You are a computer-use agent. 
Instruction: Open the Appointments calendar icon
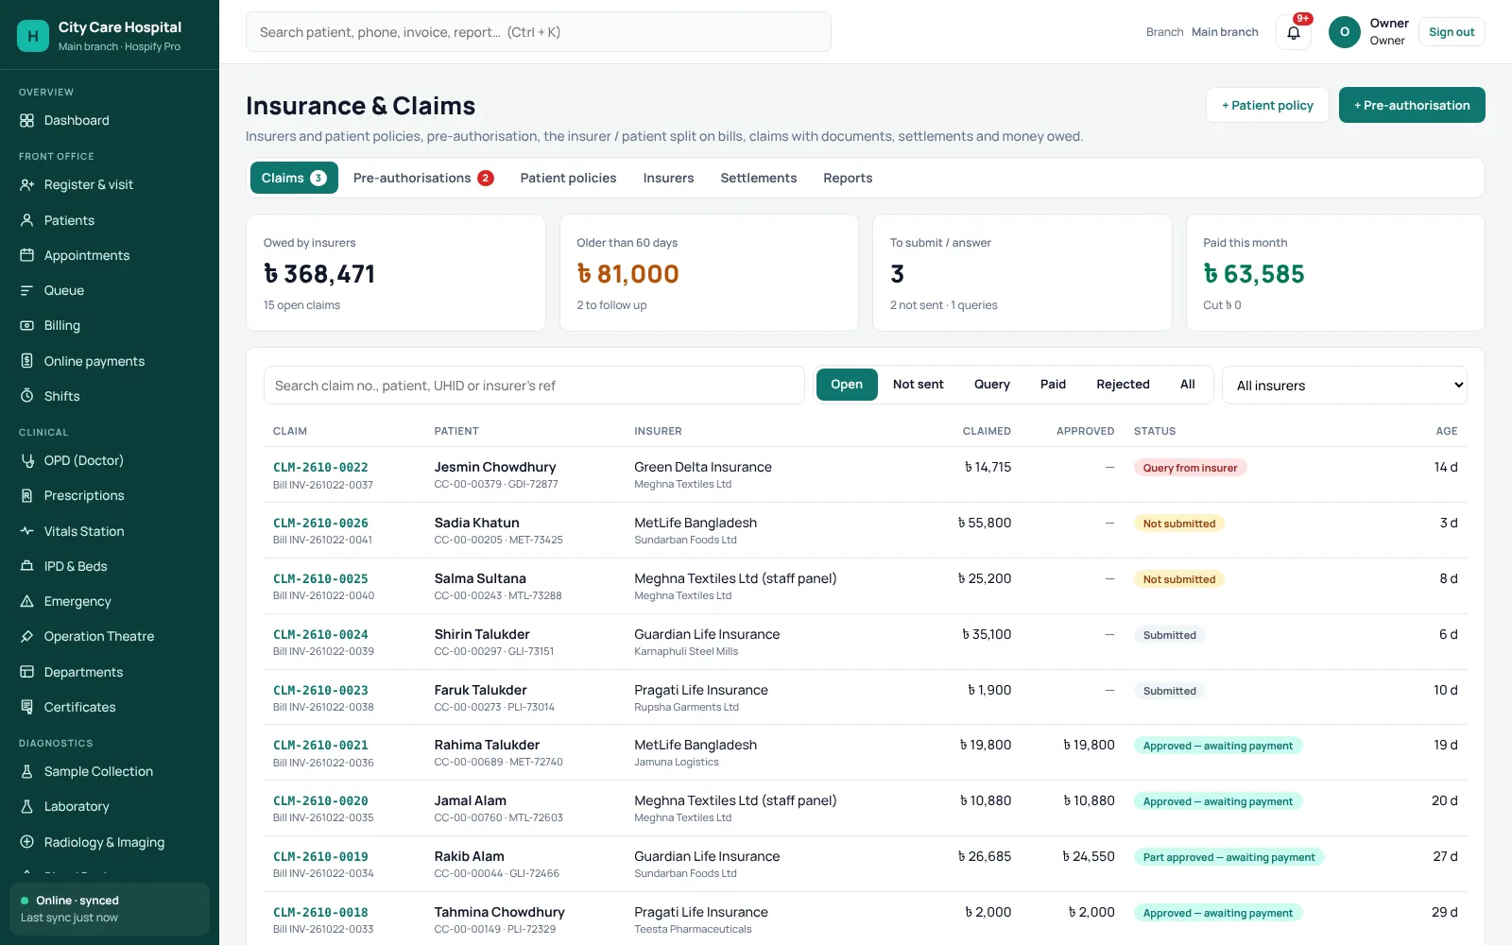pos(26,255)
